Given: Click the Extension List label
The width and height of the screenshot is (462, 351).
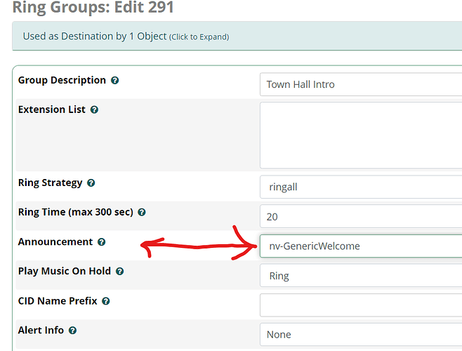Looking at the screenshot, I should [x=51, y=110].
